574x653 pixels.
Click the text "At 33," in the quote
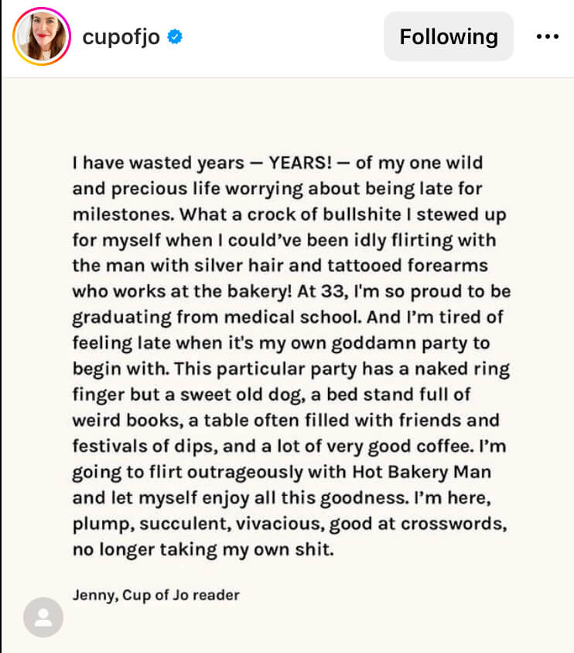(323, 291)
